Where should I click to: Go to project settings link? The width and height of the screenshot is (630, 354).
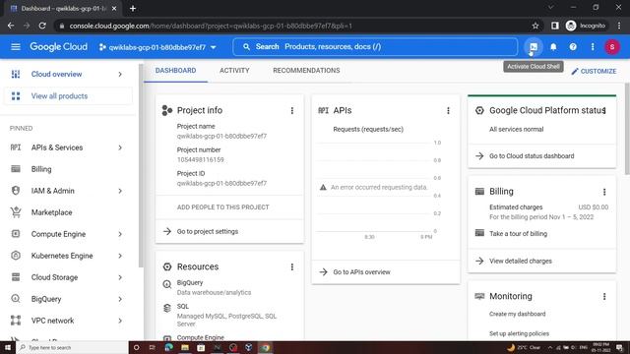click(208, 232)
